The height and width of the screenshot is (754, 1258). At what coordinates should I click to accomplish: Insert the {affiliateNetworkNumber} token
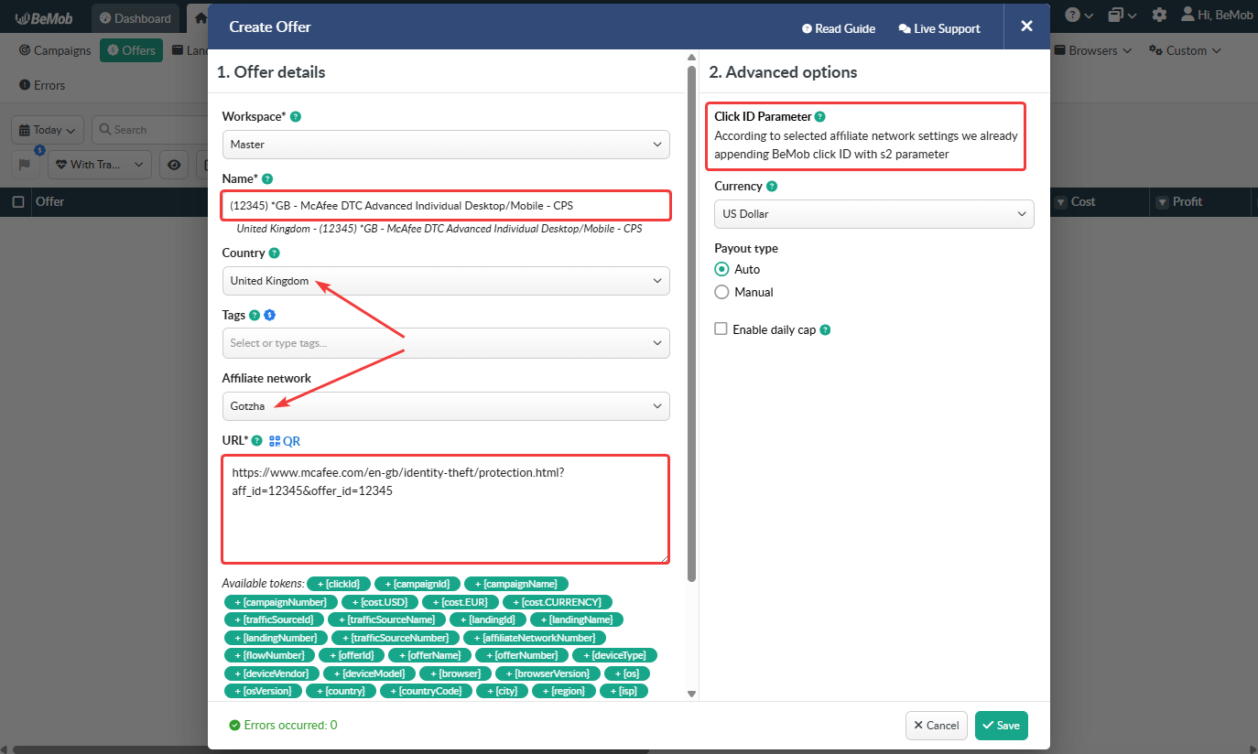pos(535,638)
